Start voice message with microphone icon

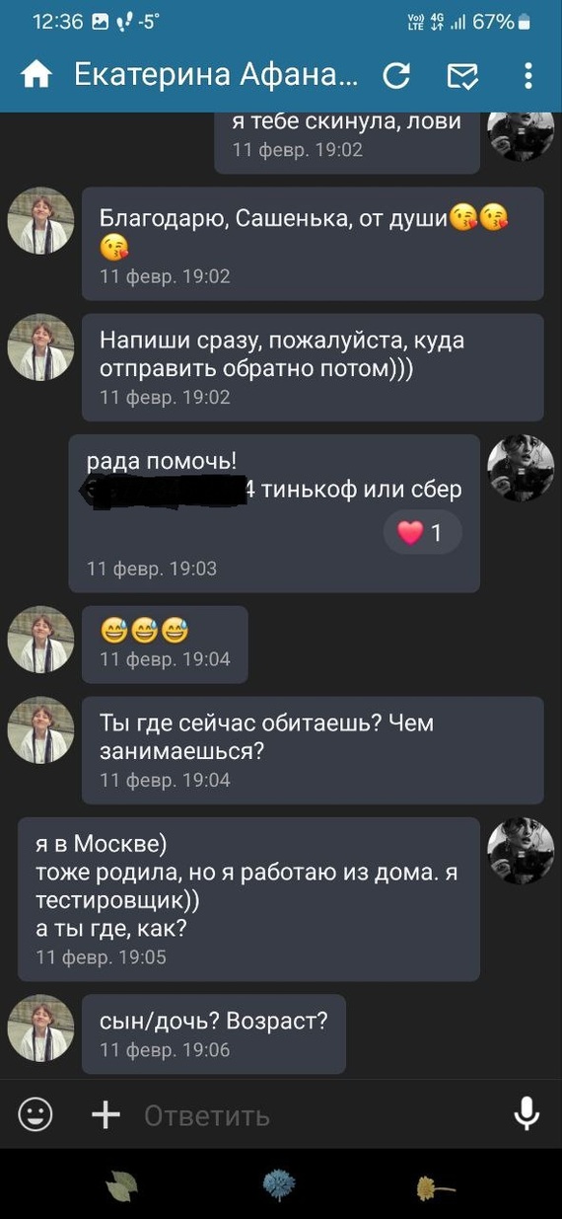pyautogui.click(x=527, y=1113)
